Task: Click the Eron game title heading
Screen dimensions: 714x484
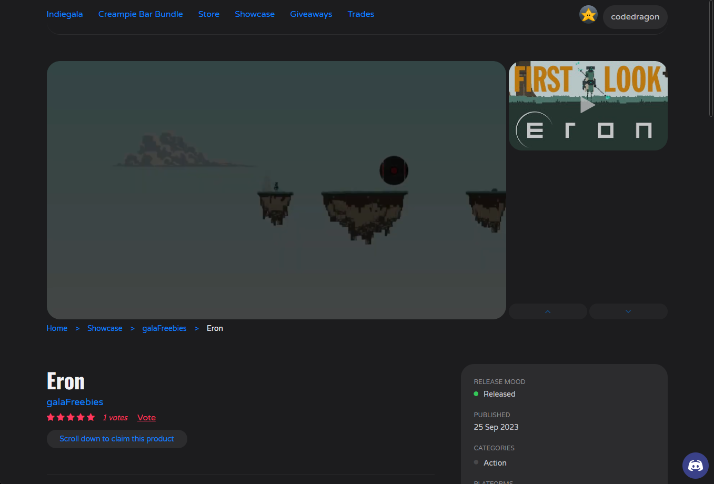Action: coord(66,381)
